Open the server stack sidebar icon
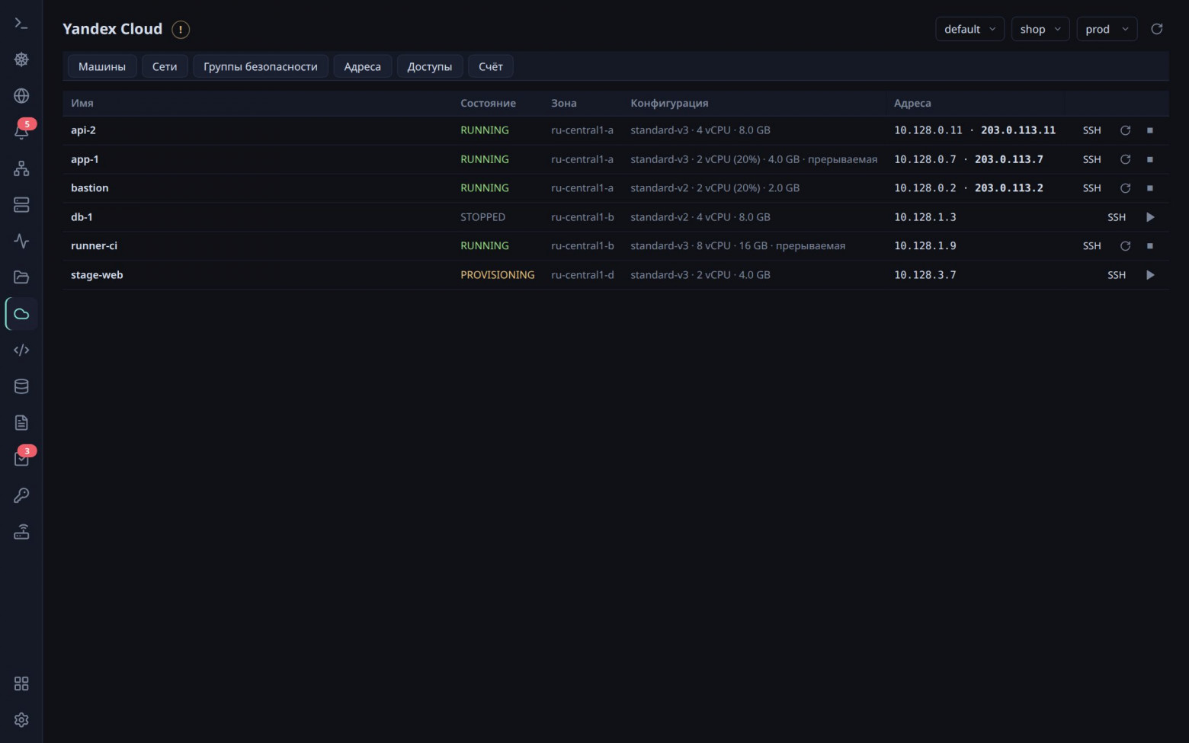1189x743 pixels. coord(21,205)
